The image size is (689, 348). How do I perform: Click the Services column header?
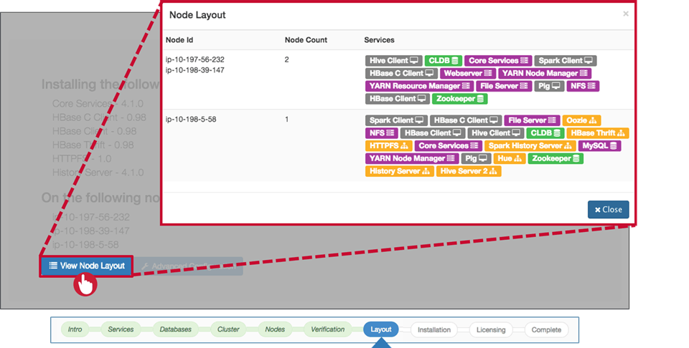click(x=379, y=40)
